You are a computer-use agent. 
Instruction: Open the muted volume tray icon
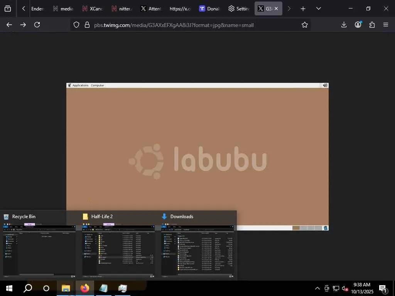(x=345, y=288)
